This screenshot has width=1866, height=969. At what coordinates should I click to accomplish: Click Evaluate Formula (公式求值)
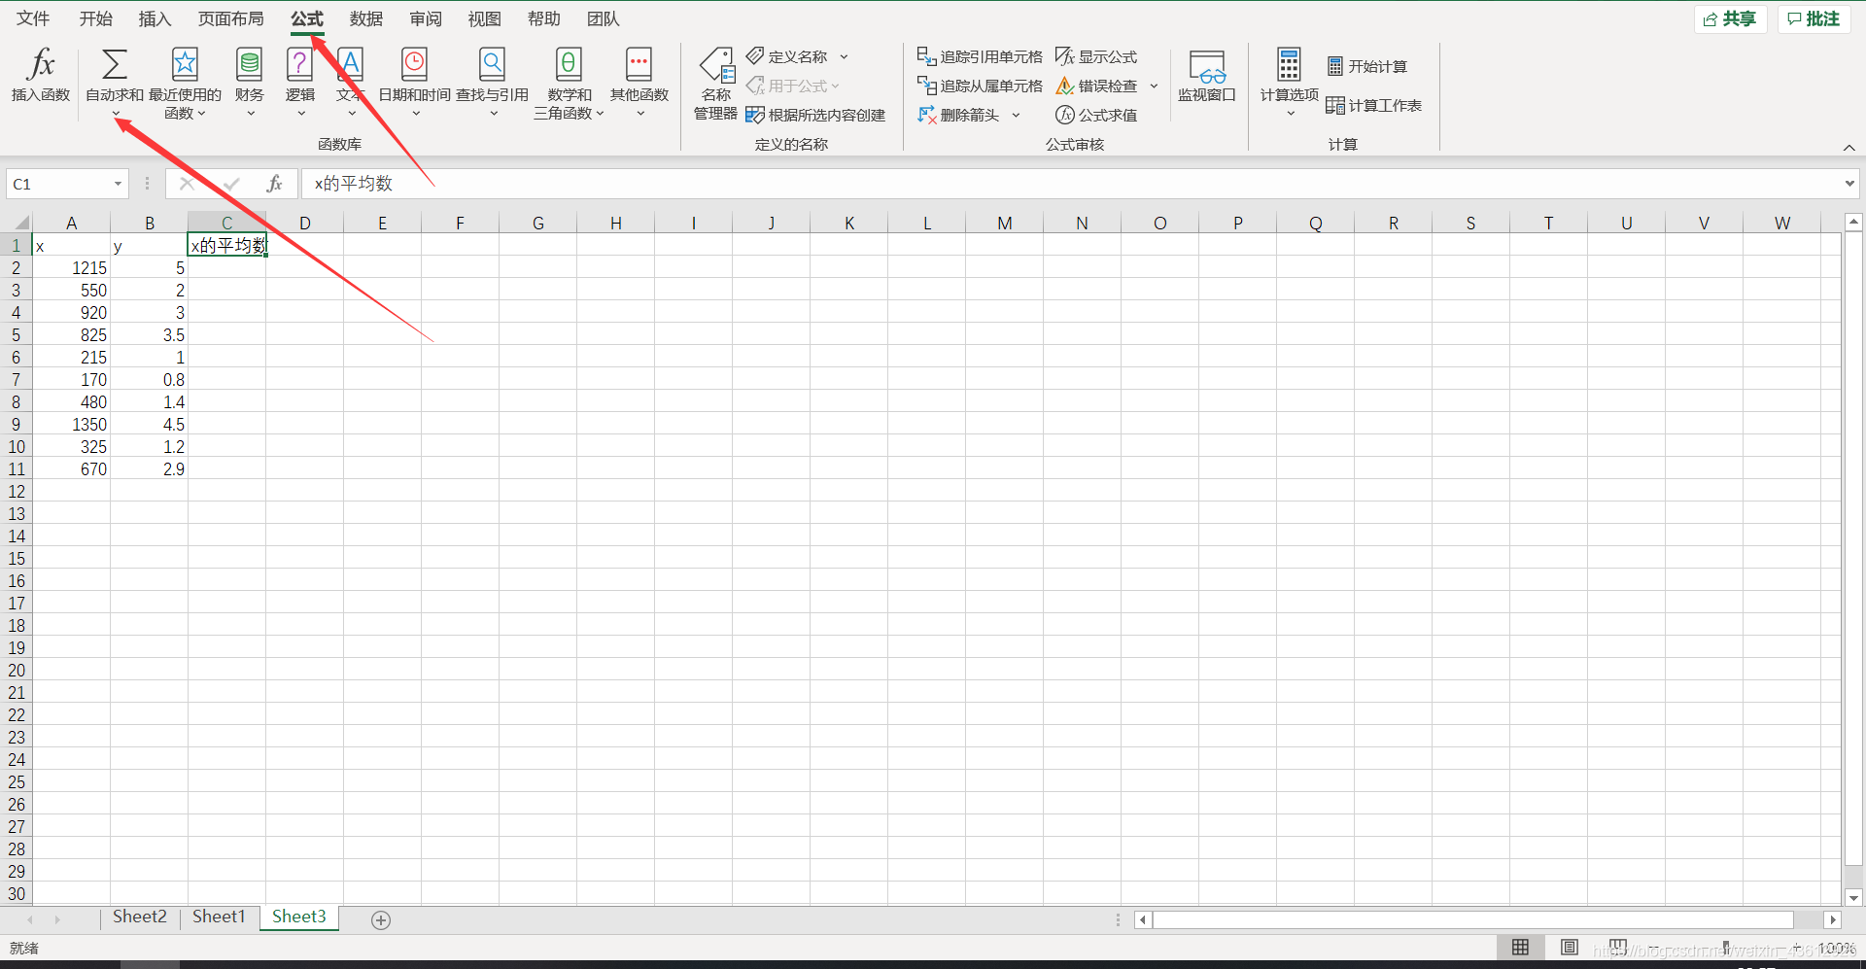[1096, 115]
